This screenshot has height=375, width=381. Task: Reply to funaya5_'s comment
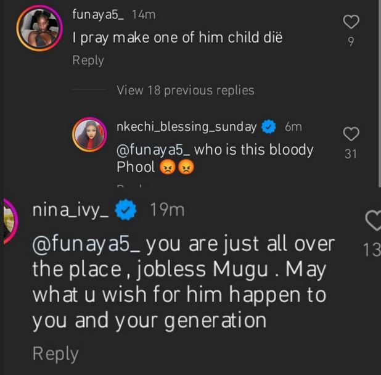[x=88, y=60]
